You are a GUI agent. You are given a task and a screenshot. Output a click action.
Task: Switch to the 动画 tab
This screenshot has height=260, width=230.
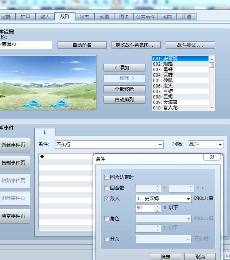104,17
